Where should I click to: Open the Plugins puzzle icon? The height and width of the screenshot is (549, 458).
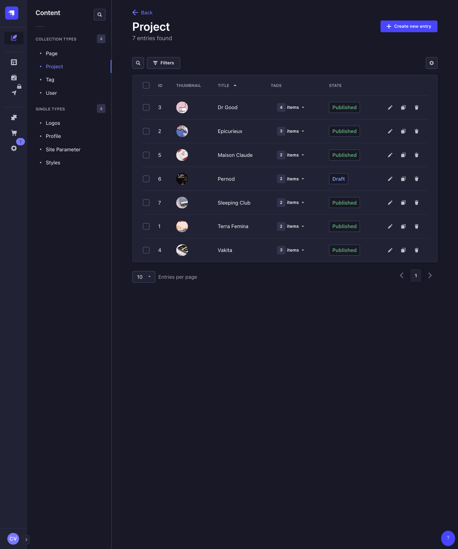(x=14, y=118)
